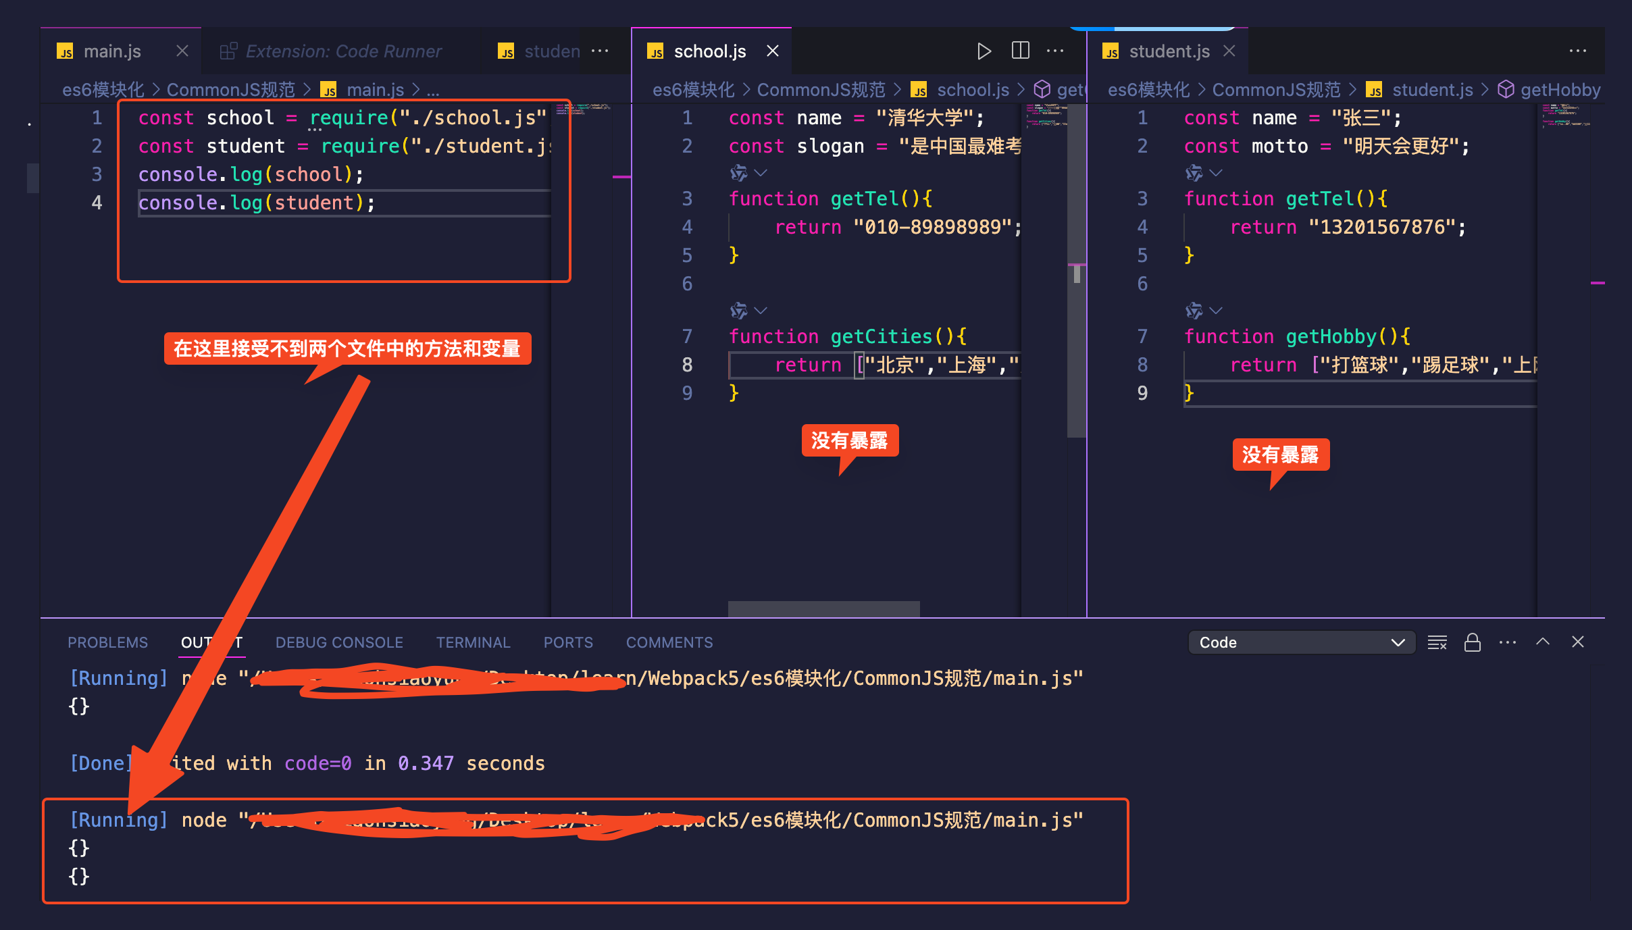
Task: Maximize panel with the chevron-up icon
Action: 1542,642
